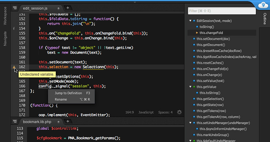The width and height of the screenshot is (270, 142).
Task: Click the top-center menu bar collapse arrow
Action: tap(135, 2)
